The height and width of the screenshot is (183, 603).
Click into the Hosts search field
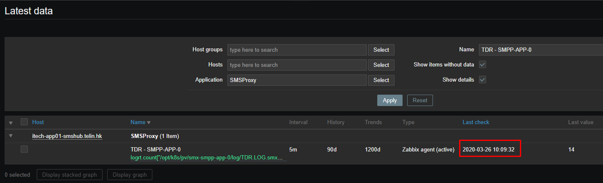[297, 65]
